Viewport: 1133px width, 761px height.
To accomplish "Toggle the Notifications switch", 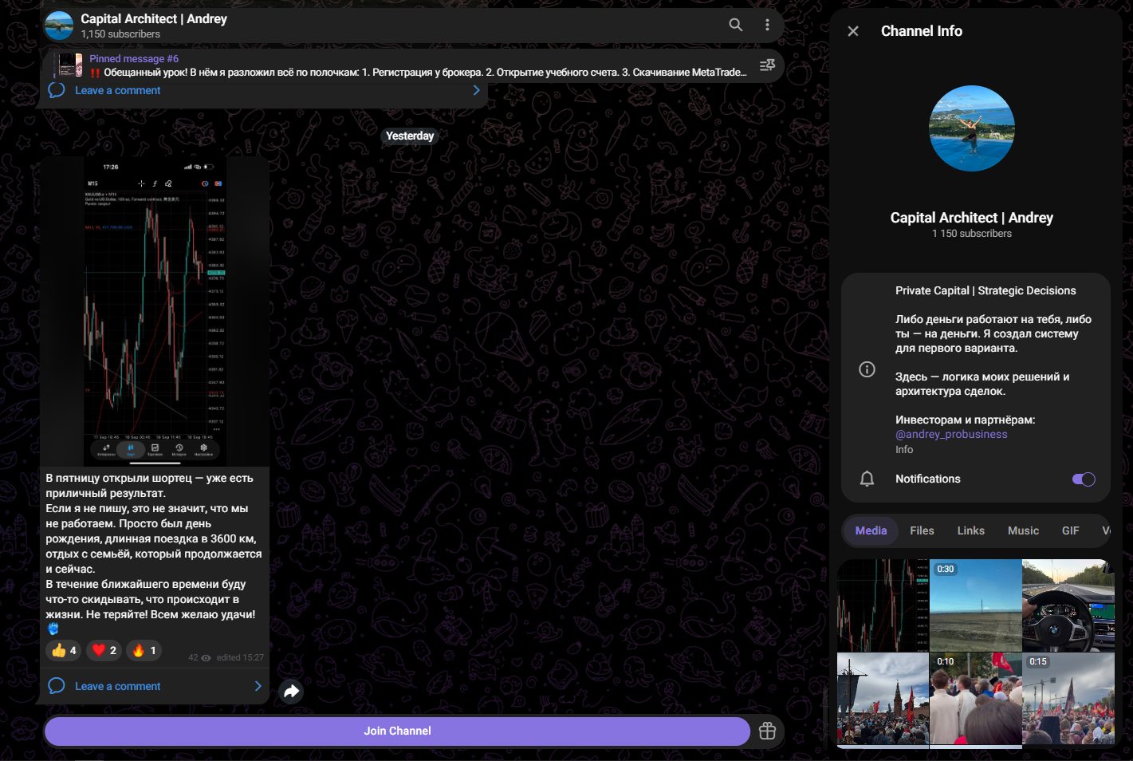I will coord(1084,479).
